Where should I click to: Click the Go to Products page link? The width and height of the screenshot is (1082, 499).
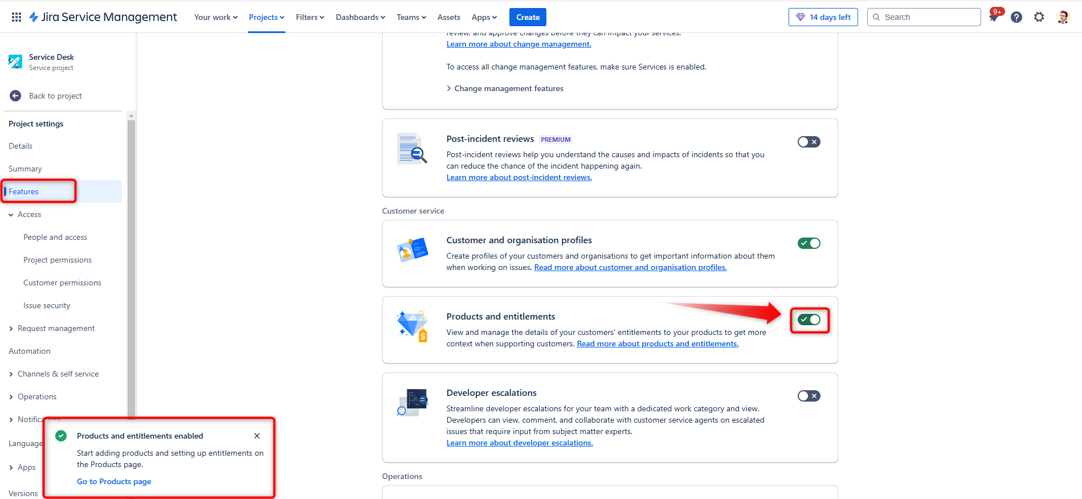114,481
